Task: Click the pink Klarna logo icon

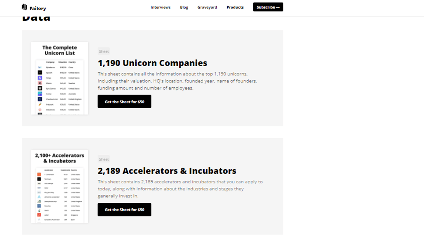Action: pos(40,83)
